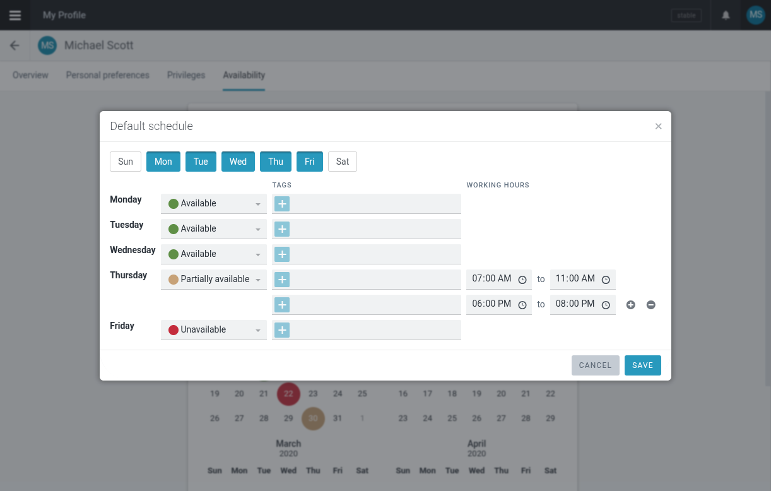Click Michael Scott's profile avatar

[47, 45]
